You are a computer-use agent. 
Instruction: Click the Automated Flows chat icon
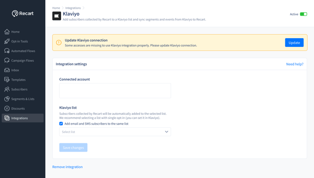(7, 51)
